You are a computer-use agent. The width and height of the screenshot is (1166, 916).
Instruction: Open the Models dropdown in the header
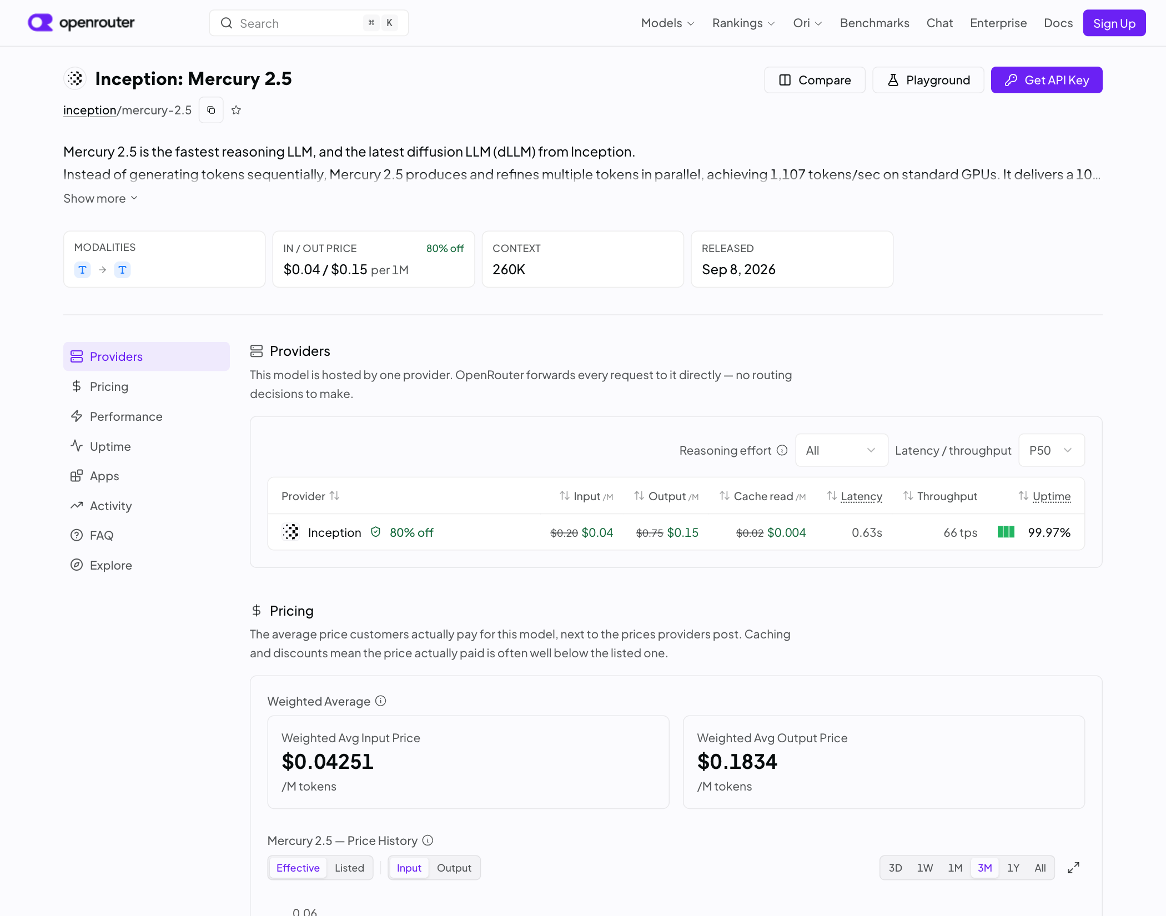tap(667, 23)
